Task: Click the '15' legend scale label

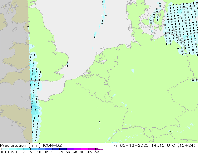Action: (x=46, y=152)
